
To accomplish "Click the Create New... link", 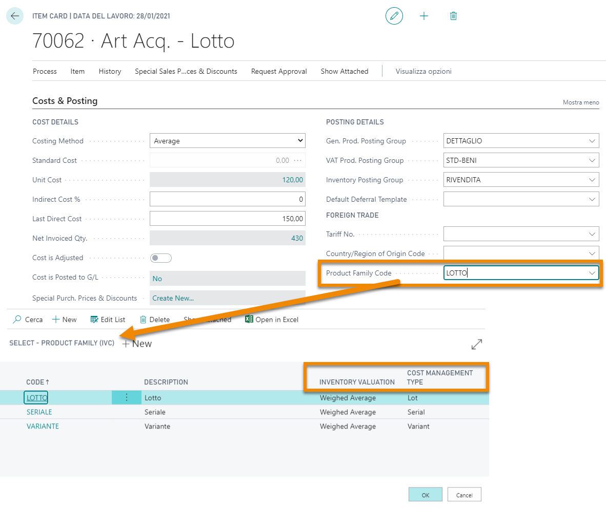I will [x=173, y=298].
